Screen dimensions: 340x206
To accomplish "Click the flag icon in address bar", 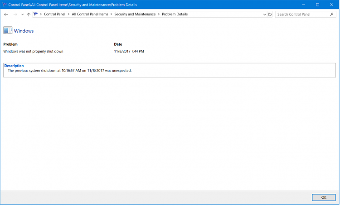I will coord(36,14).
